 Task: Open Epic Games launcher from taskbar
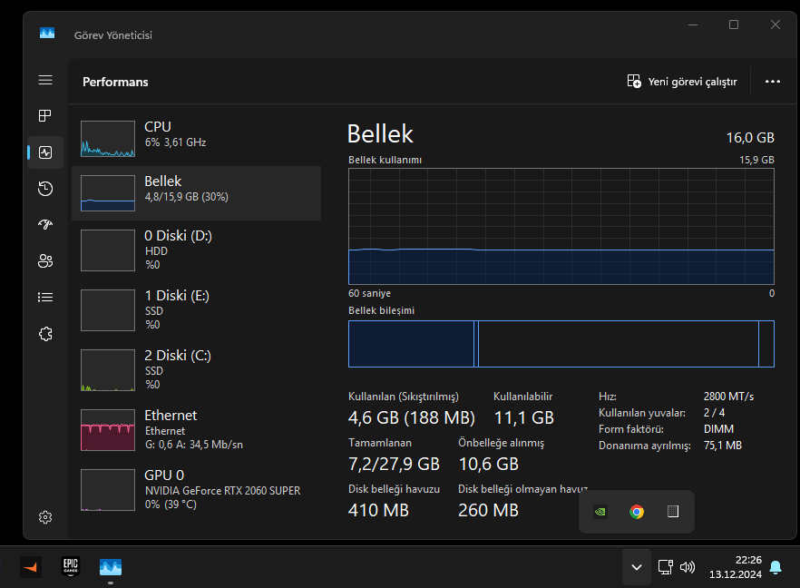point(71,566)
